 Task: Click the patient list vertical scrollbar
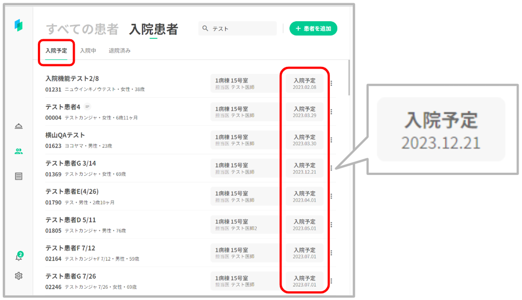349,78
